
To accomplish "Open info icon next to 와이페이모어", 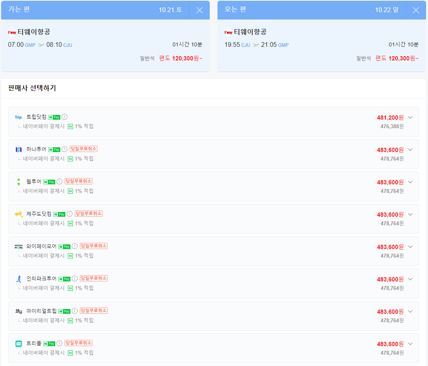I will pyautogui.click(x=74, y=246).
